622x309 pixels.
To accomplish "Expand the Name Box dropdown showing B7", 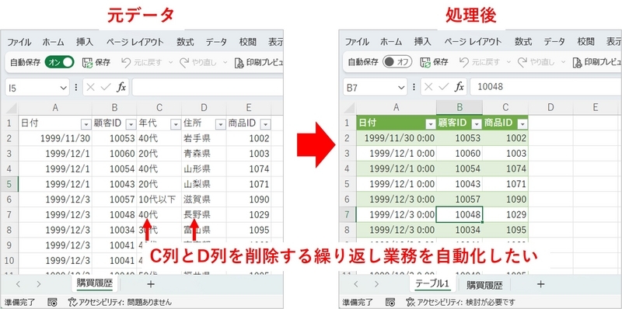I will click(x=401, y=87).
